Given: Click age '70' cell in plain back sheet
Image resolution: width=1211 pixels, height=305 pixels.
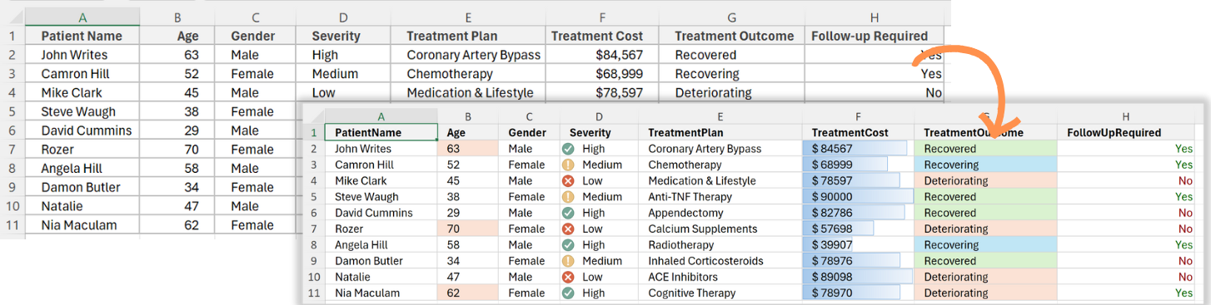Looking at the screenshot, I should (x=177, y=150).
